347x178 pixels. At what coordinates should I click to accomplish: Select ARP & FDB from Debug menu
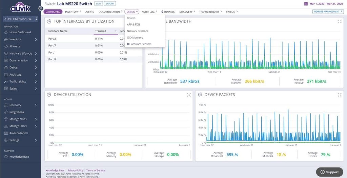(x=134, y=24)
